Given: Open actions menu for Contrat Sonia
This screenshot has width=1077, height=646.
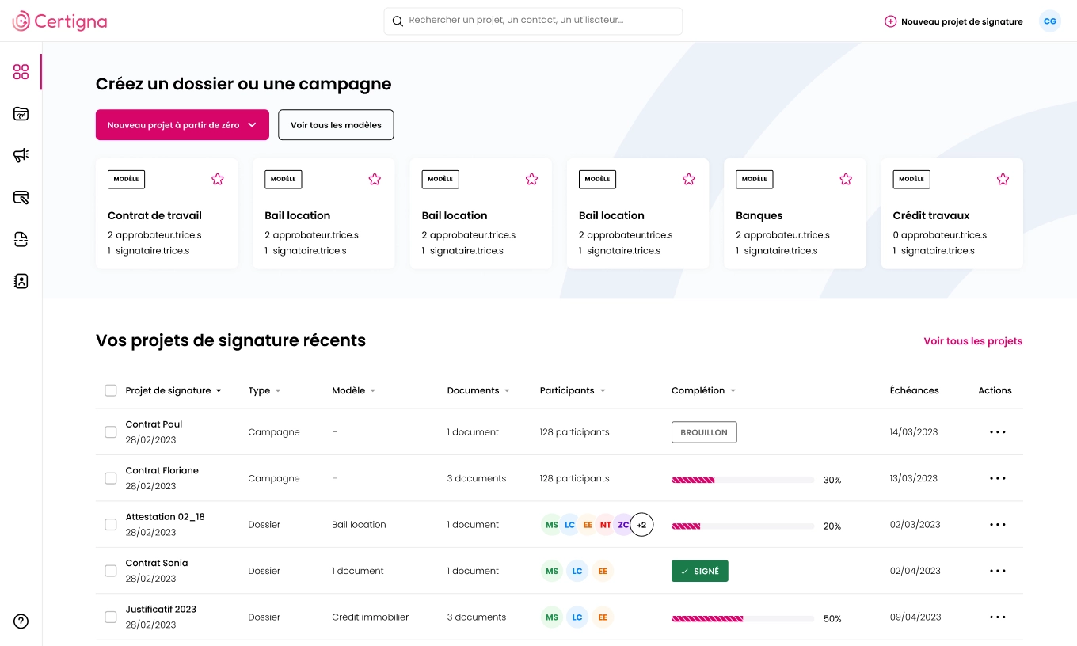Looking at the screenshot, I should pos(998,571).
